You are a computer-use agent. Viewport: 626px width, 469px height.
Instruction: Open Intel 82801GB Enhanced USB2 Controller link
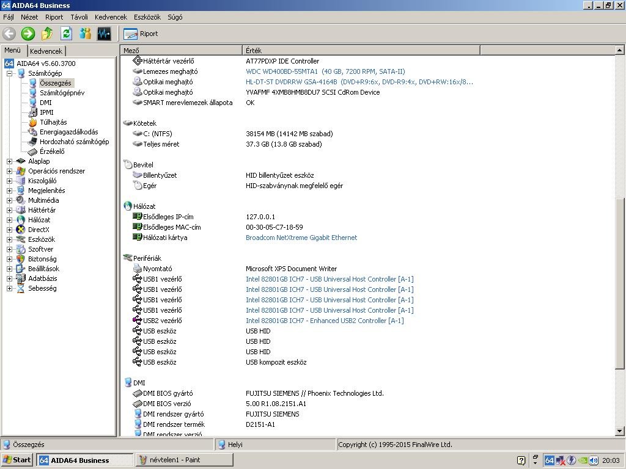pos(325,320)
